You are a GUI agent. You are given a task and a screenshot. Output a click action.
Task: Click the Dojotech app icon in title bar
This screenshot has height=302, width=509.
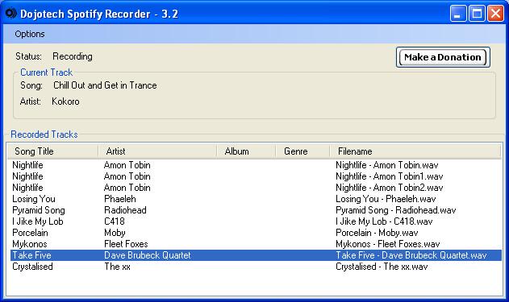coord(11,14)
